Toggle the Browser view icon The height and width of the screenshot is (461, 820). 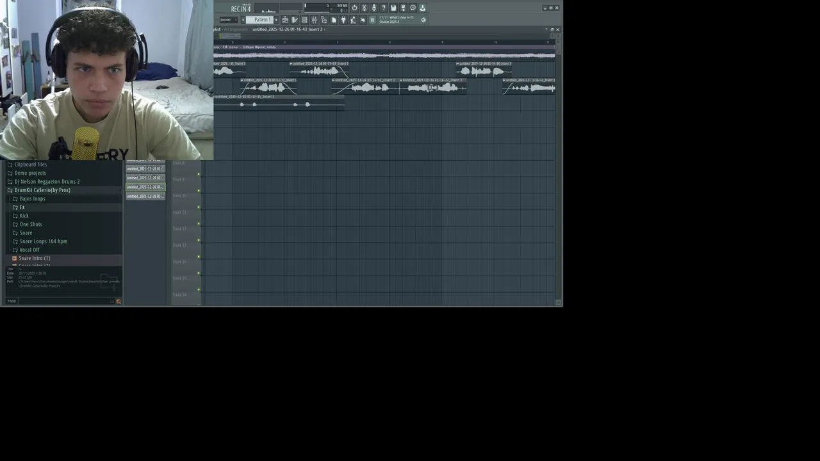pos(324,20)
